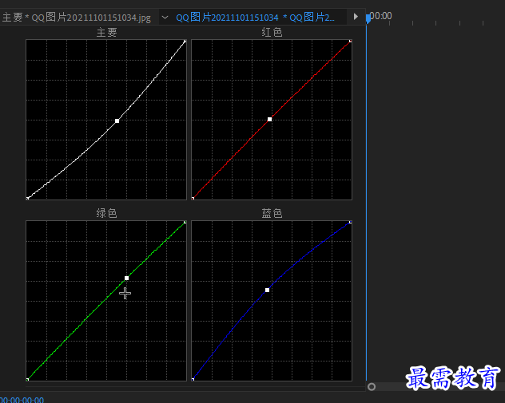Viewport: 505px width, 403px height.
Task: Click the 蓝色 curve label
Action: pos(272,213)
